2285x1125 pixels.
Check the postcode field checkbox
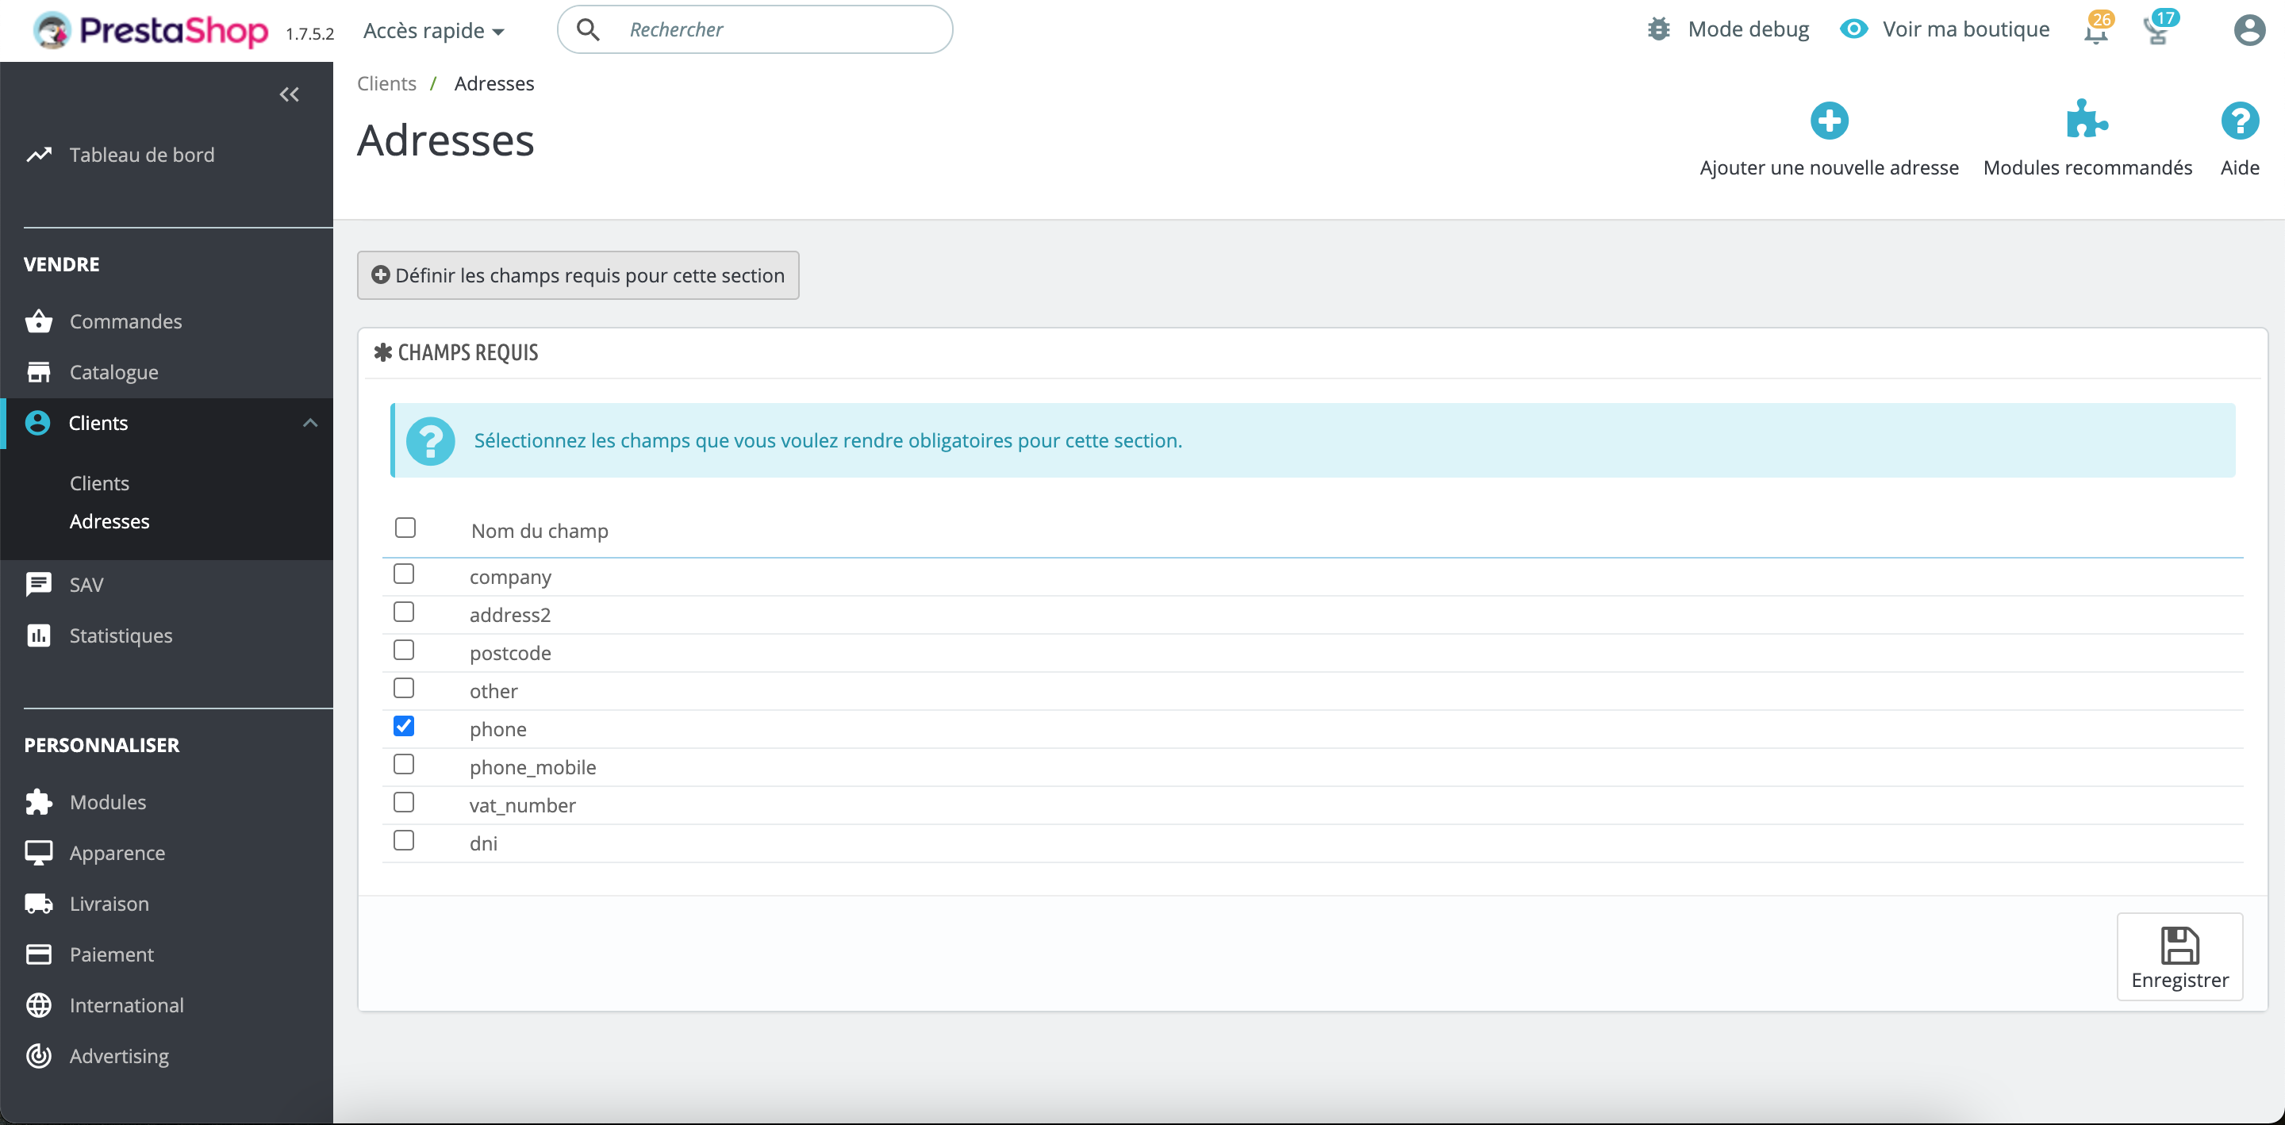tap(404, 651)
